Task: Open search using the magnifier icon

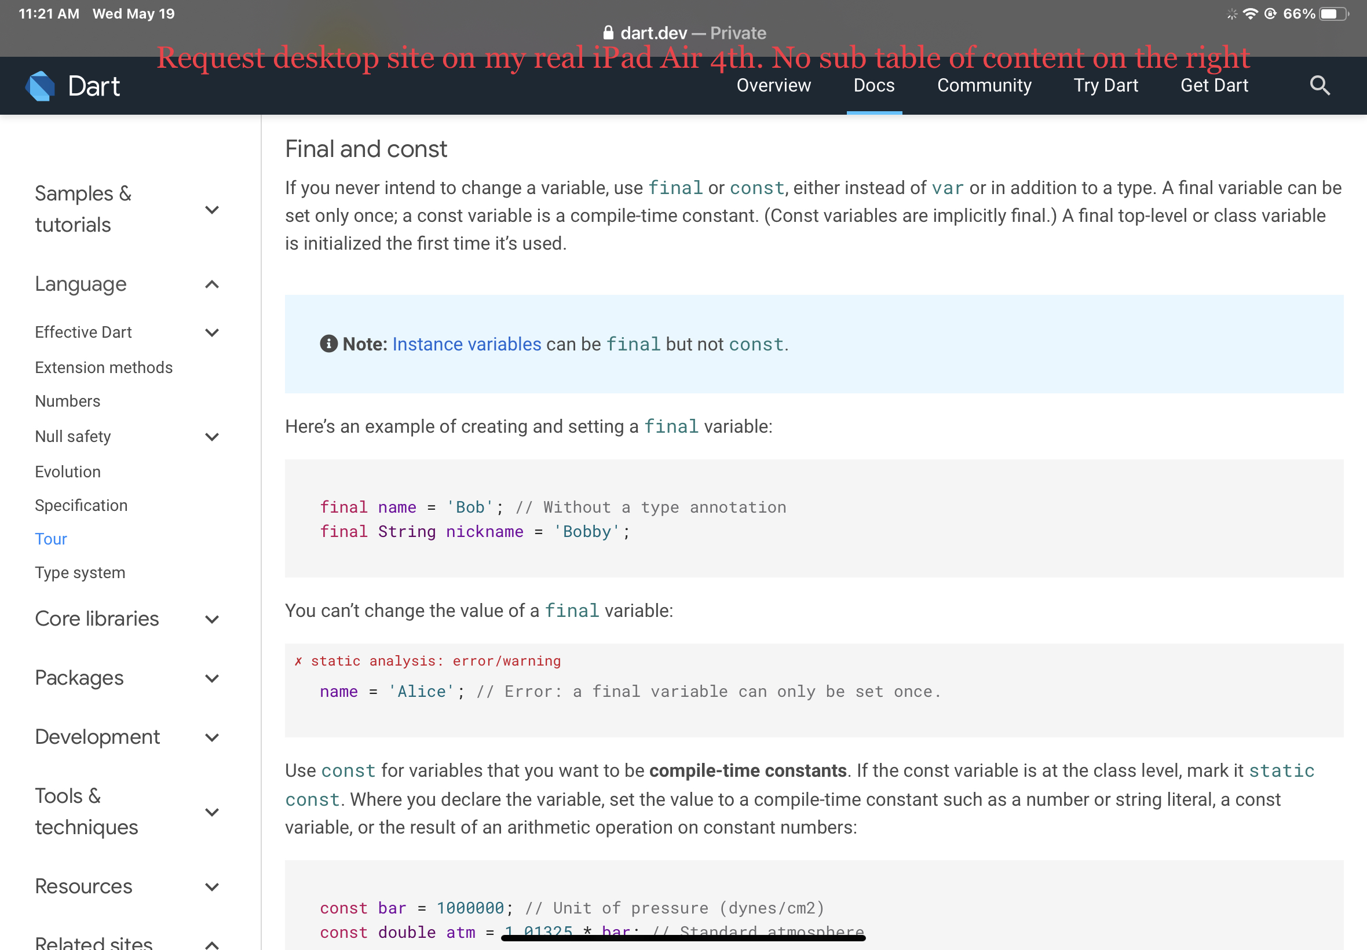Action: [1320, 85]
